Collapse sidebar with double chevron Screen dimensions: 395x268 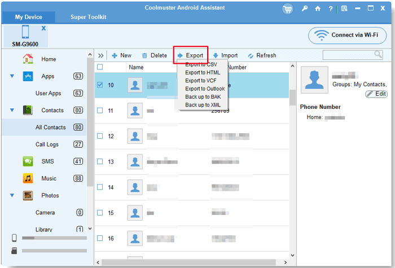(x=101, y=56)
